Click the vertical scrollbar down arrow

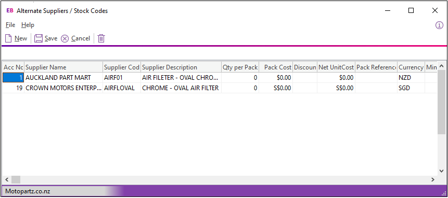441,171
